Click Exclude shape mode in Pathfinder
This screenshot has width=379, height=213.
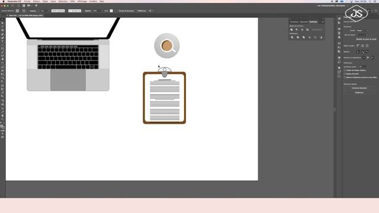pos(307,30)
